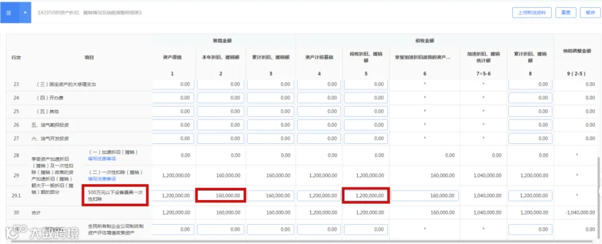Click the 暂存 button
Image resolution: width=602 pixels, height=244 pixels.
point(590,13)
